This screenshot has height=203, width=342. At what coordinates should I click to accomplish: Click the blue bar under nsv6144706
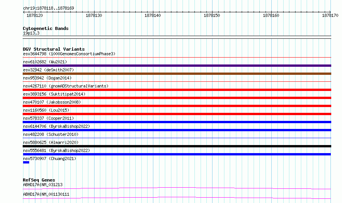tap(177, 130)
